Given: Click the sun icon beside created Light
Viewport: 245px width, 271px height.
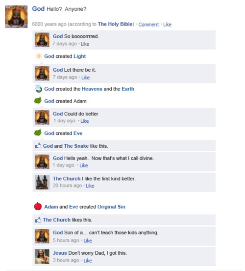Looking at the screenshot, I should tap(39, 56).
